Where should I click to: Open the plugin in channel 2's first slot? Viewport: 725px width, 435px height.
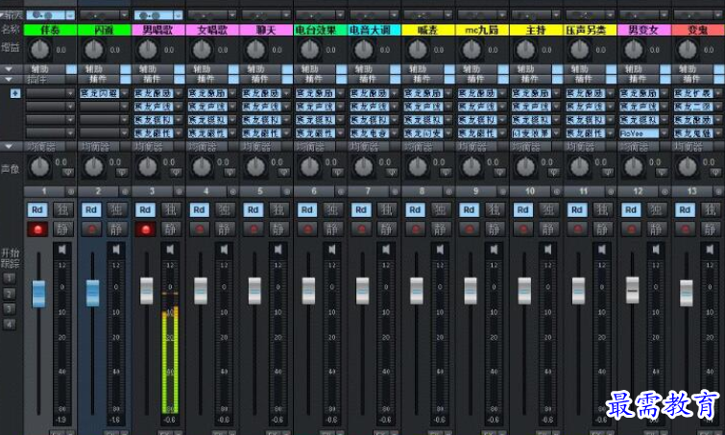pyautogui.click(x=99, y=93)
